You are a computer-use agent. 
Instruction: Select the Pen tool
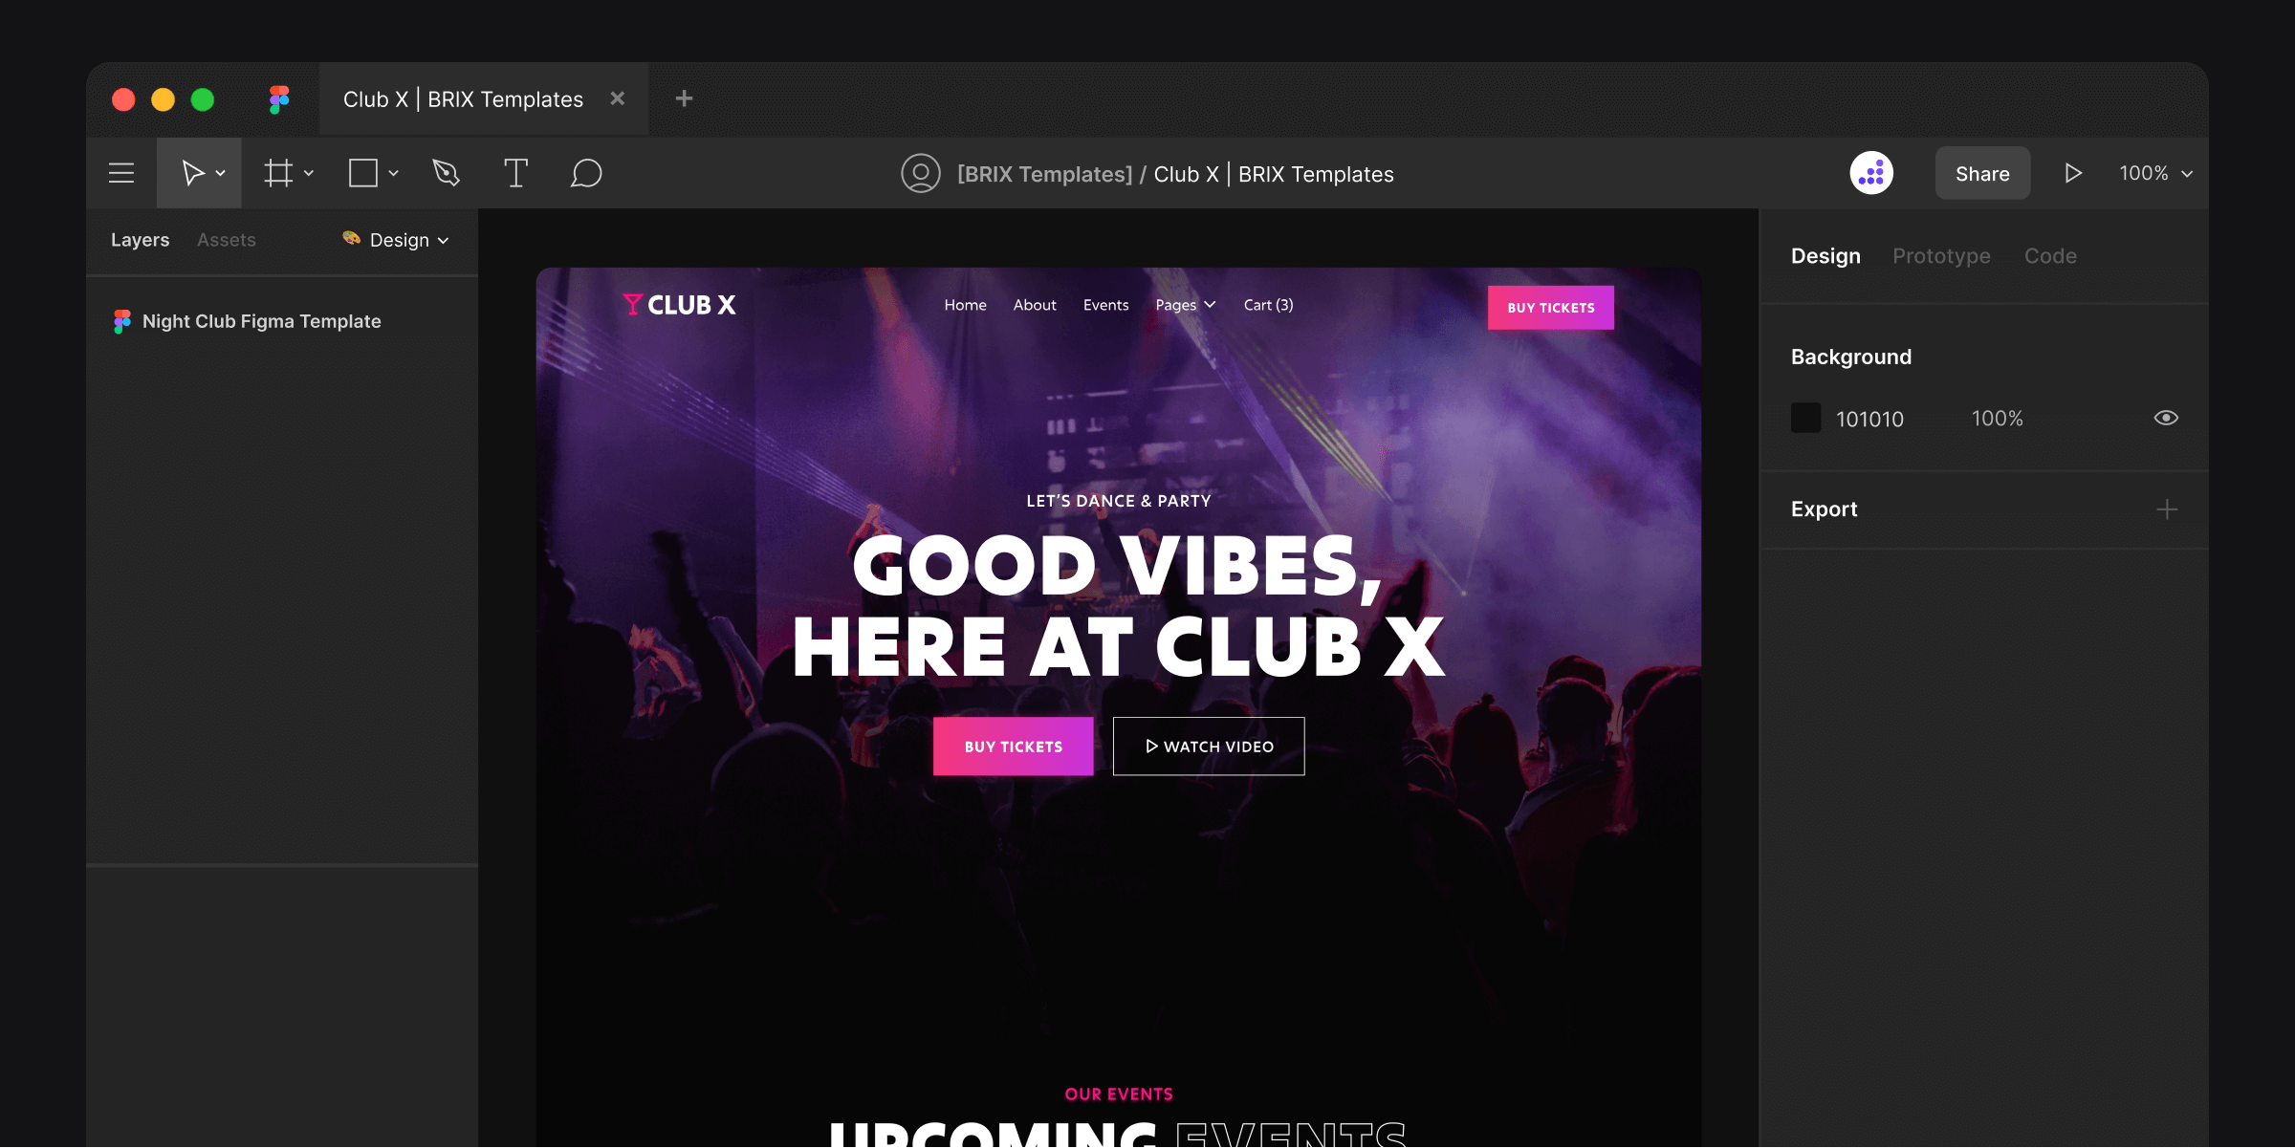[447, 173]
